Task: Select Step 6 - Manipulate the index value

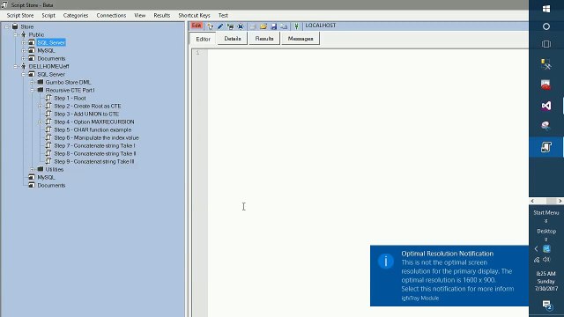Action: tap(96, 137)
